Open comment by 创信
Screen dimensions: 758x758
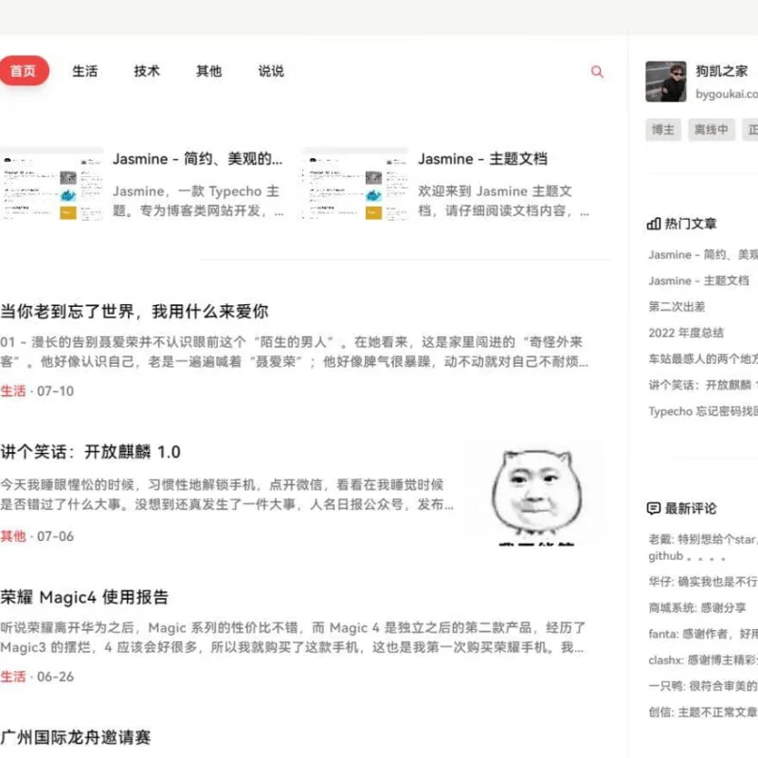pos(703,713)
